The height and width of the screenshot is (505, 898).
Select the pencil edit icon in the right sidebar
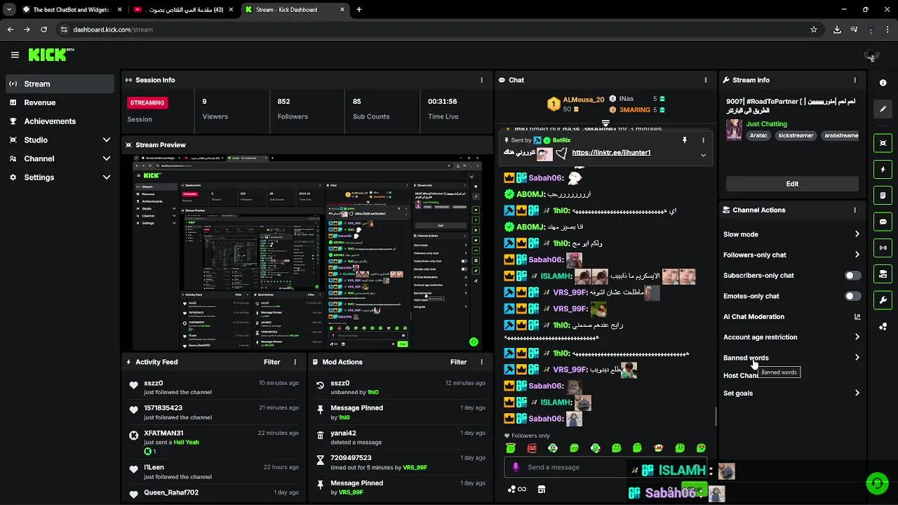tap(883, 109)
